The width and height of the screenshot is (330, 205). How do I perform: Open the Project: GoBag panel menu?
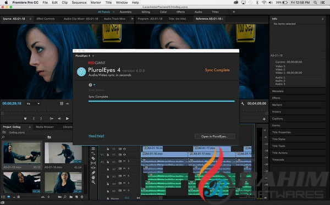point(30,127)
